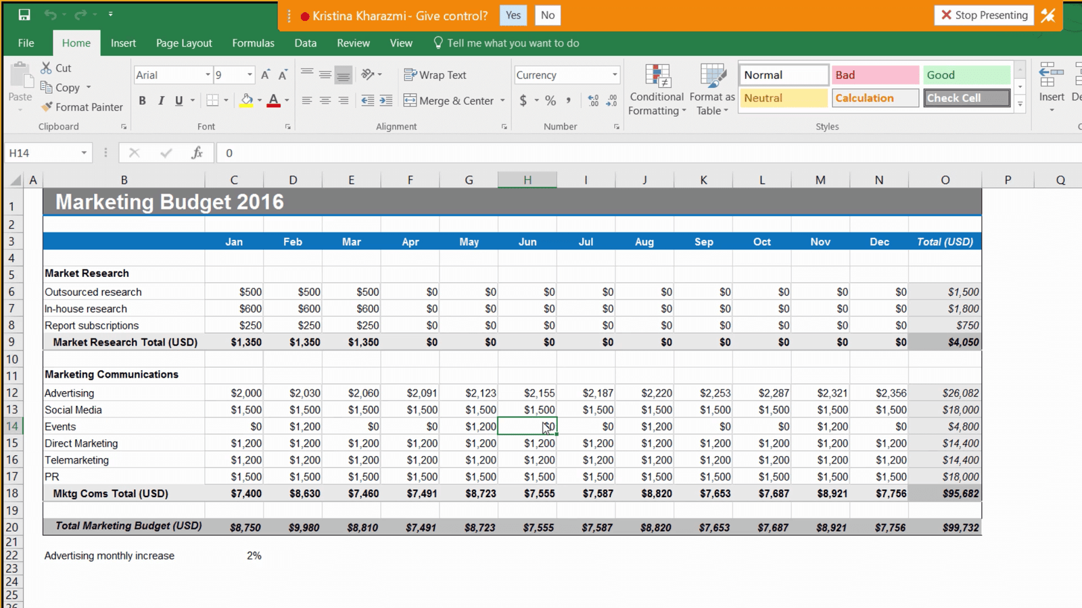
Task: Increase font size with the larger A
Action: pyautogui.click(x=265, y=75)
